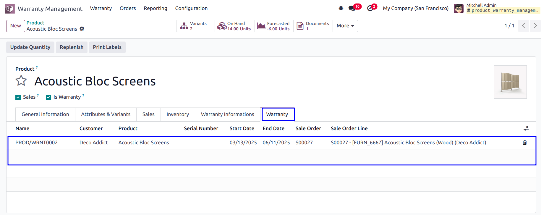Click the On Hand boxes icon

click(222, 26)
